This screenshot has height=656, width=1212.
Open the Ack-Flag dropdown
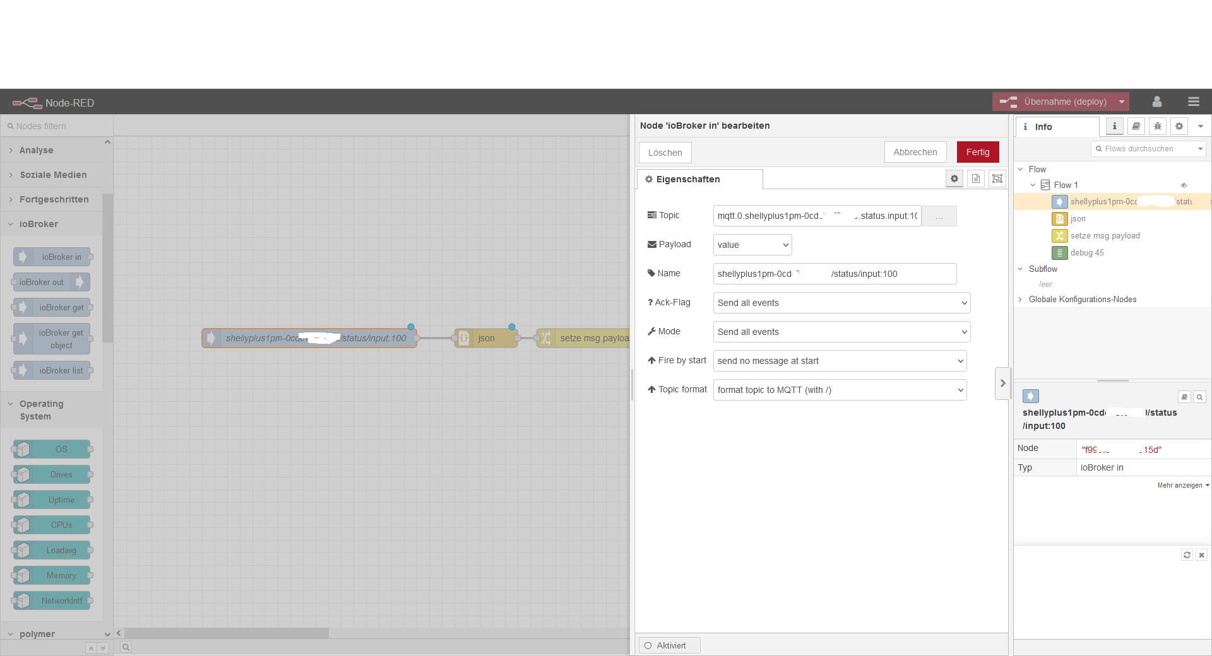coord(841,303)
